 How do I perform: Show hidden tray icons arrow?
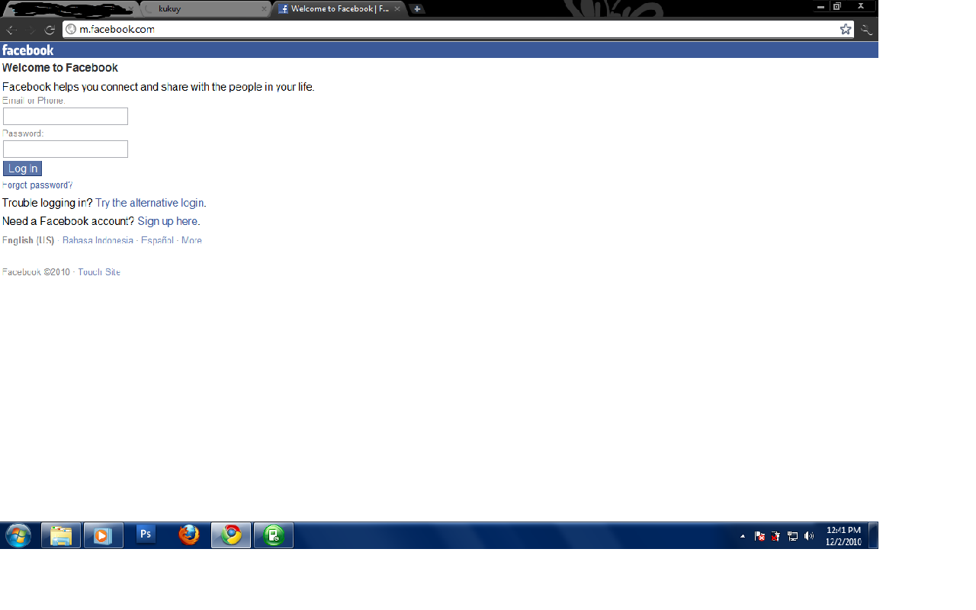pyautogui.click(x=743, y=536)
